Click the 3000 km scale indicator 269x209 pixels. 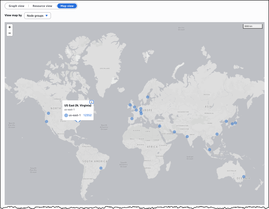[x=252, y=26]
